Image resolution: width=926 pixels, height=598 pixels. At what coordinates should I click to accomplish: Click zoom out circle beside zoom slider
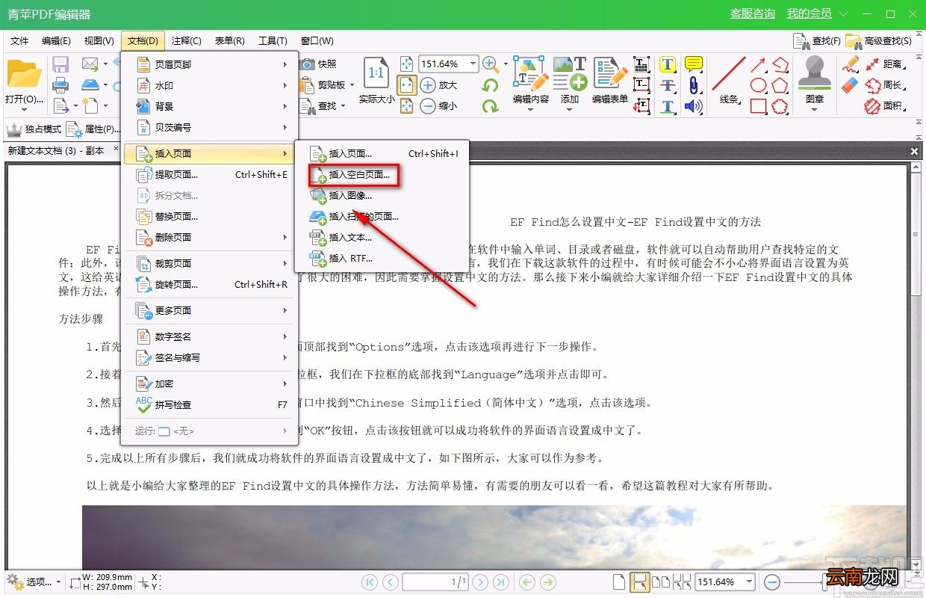coord(772,582)
